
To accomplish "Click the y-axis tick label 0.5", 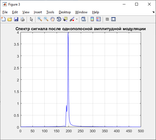I will (x=16, y=115).
